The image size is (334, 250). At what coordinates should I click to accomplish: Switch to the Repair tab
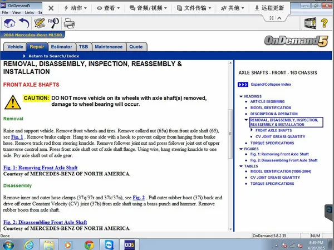click(37, 47)
